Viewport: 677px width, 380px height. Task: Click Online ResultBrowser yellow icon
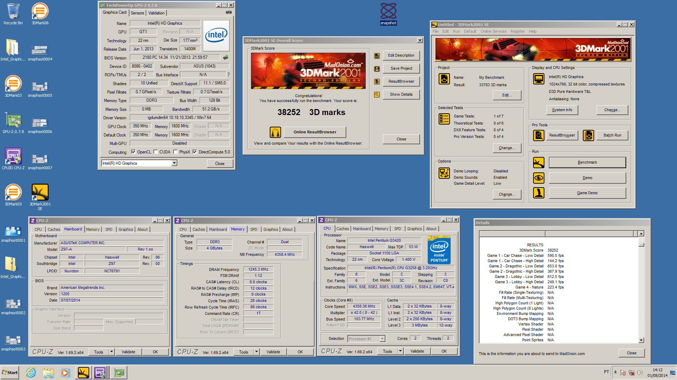click(275, 132)
